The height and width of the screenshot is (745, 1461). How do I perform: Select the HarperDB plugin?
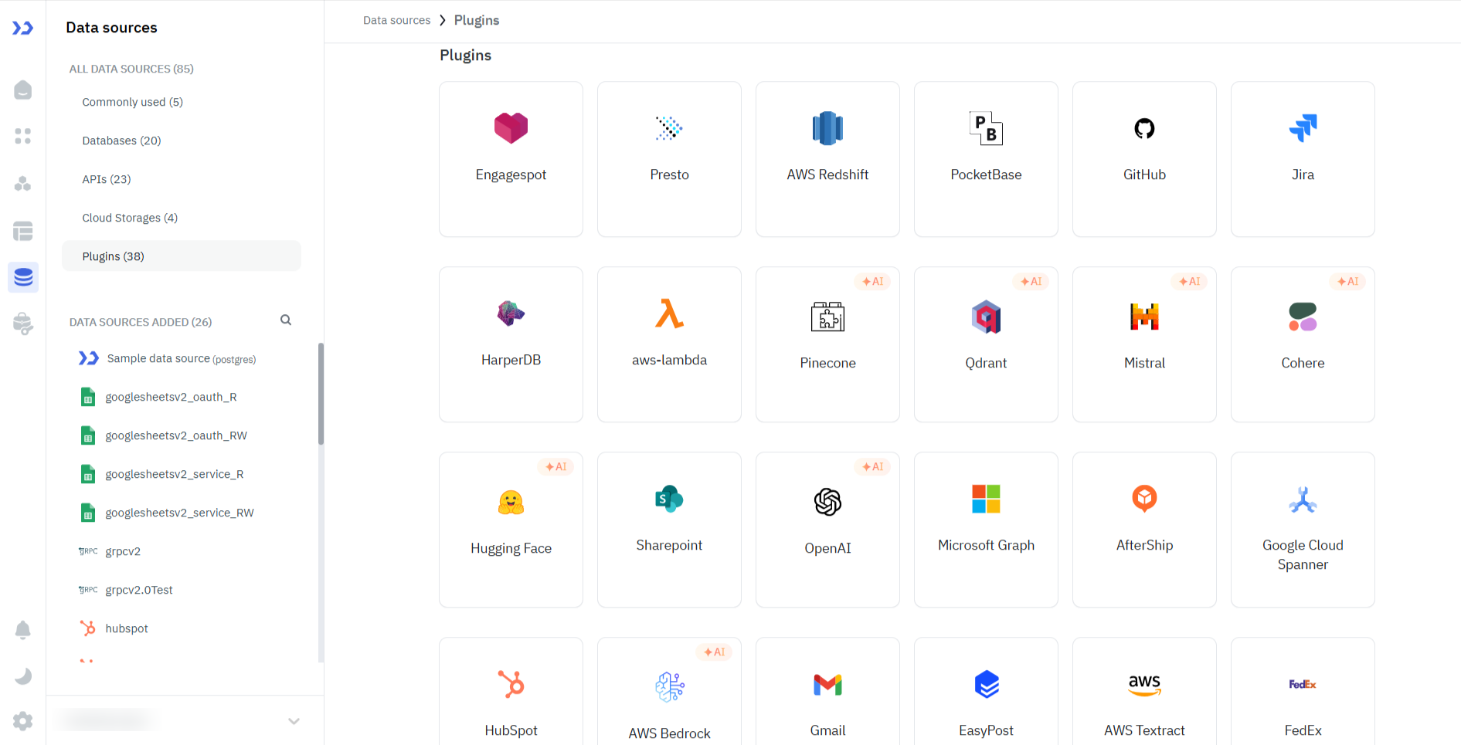[x=511, y=344]
